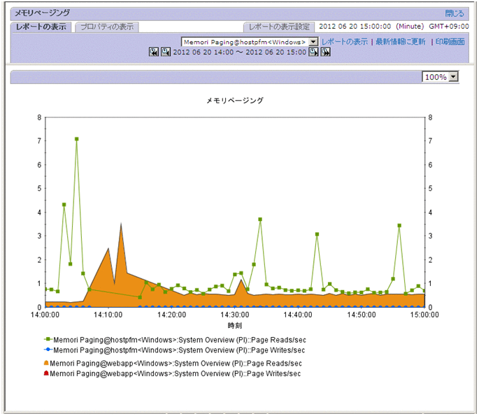Image resolution: width=479 pixels, height=416 pixels.
Task: Click 最新情報に更新 refresh link
Action: (400, 42)
